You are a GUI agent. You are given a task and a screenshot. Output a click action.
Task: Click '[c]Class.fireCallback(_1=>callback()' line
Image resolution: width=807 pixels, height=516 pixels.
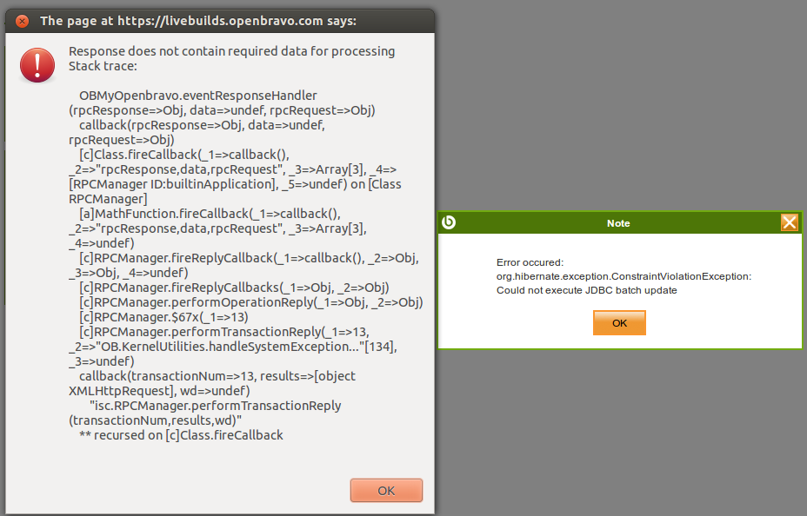184,155
